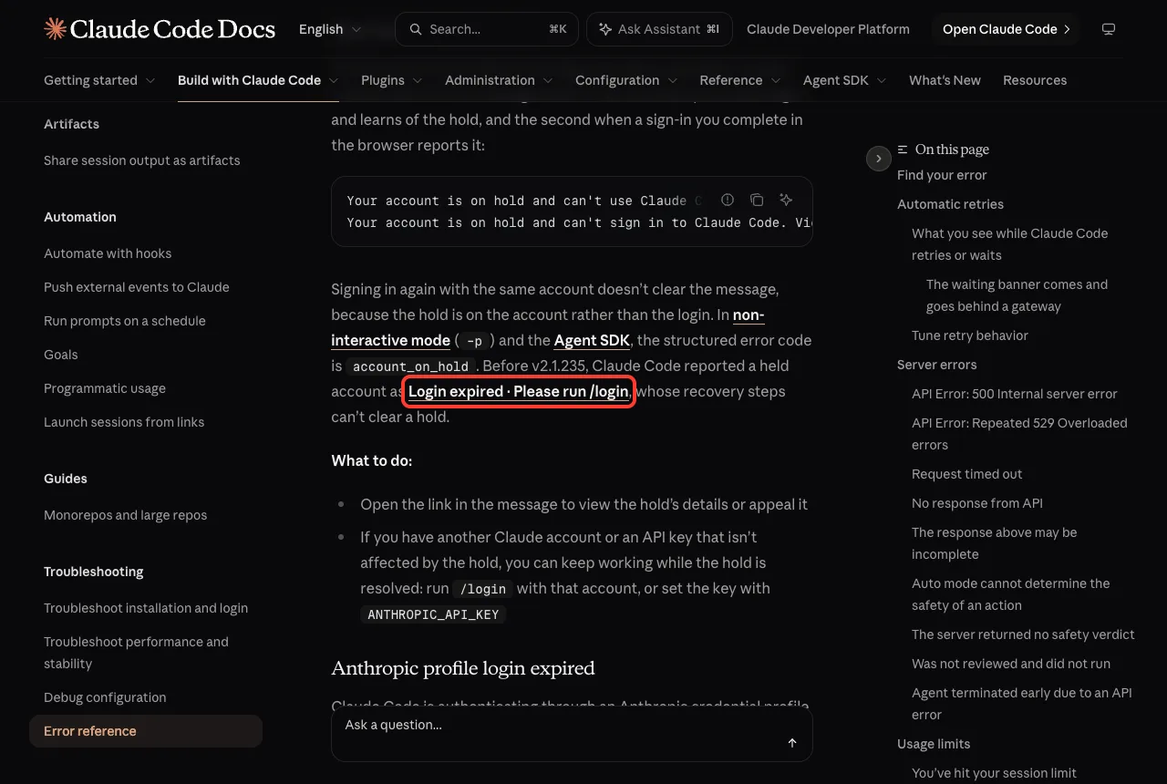The height and width of the screenshot is (784, 1167).
Task: Jump to API Error: 500 Internal server error
Action: coord(1015,394)
